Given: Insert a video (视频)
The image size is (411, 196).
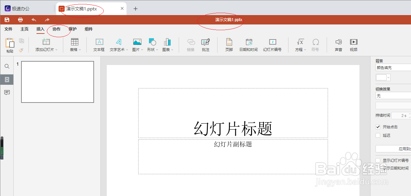Looking at the screenshot, I should tap(353, 45).
